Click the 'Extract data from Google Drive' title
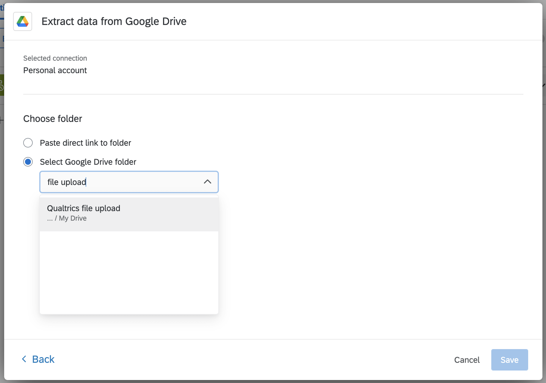The image size is (546, 383). (114, 21)
